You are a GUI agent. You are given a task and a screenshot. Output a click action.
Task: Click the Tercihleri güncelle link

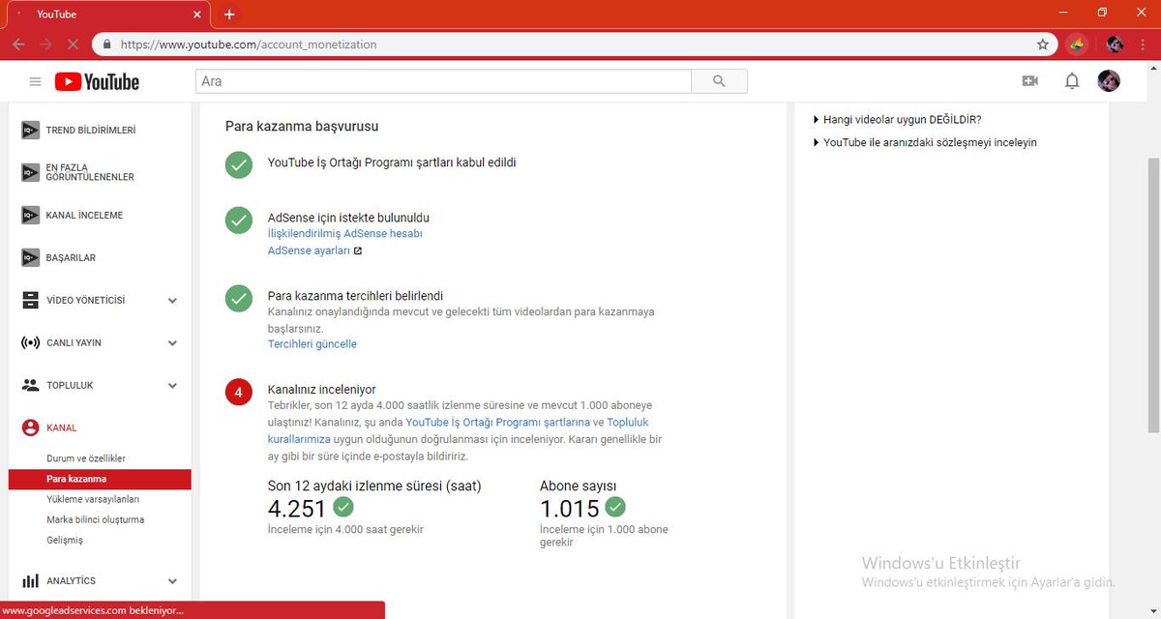(313, 344)
